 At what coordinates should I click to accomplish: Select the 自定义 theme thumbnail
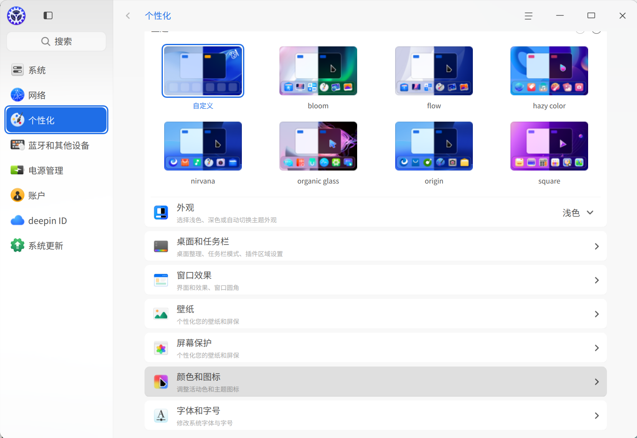(203, 71)
